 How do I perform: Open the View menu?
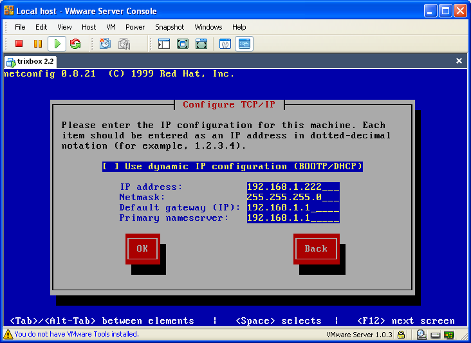point(64,27)
